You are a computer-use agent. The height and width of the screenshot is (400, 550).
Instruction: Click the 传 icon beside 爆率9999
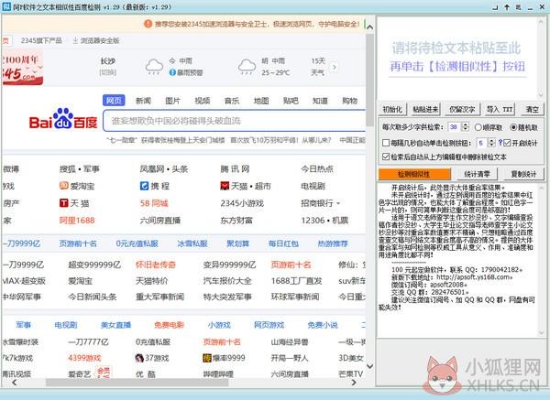pos(207,358)
